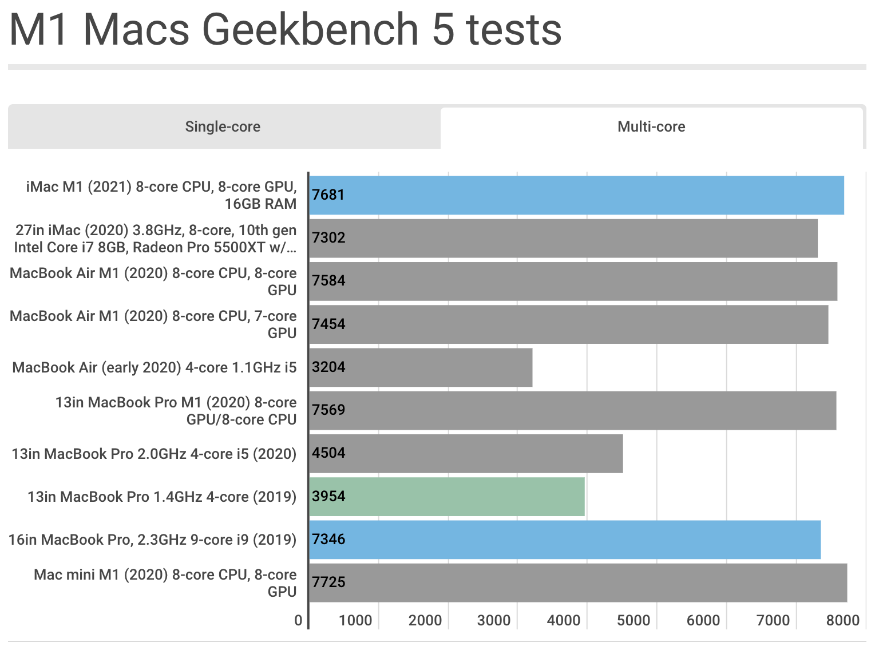Select the Mac mini M1 (2020) bar
Viewport: 879px width, 650px height.
click(x=572, y=582)
